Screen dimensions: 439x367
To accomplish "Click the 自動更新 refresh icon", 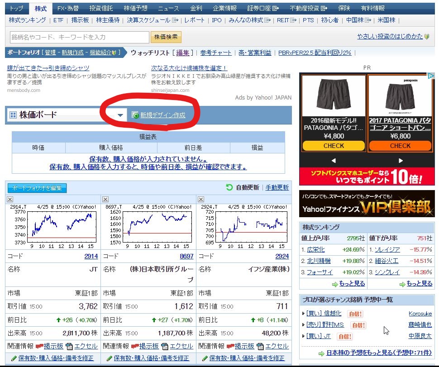I will [229, 187].
